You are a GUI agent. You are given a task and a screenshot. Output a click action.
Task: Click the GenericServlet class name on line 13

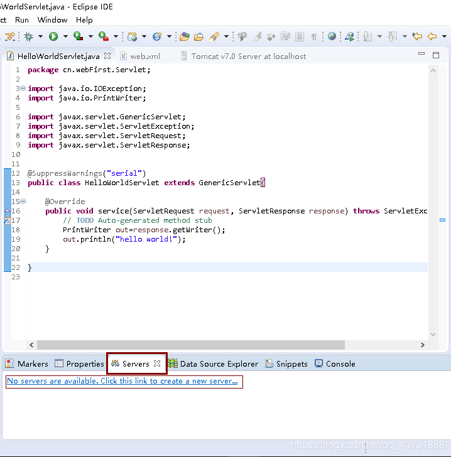coord(229,183)
